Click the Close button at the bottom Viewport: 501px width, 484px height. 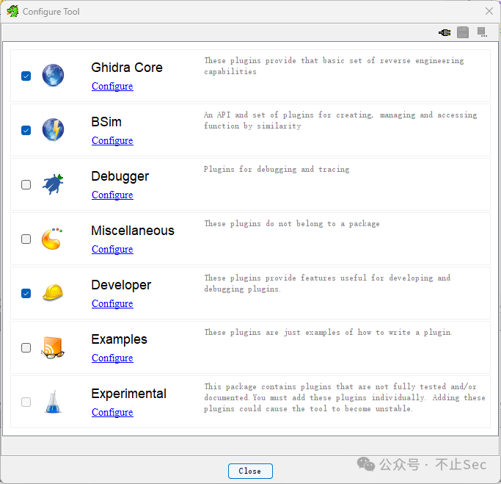pyautogui.click(x=250, y=471)
